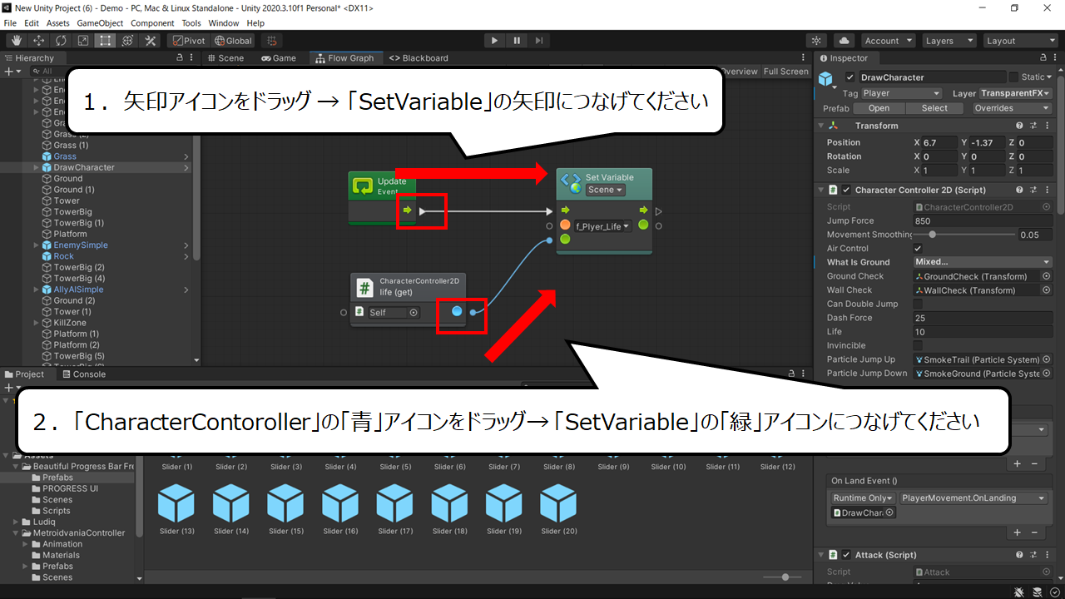Open the Layout dropdown
The image size is (1065, 599).
[x=1020, y=41]
